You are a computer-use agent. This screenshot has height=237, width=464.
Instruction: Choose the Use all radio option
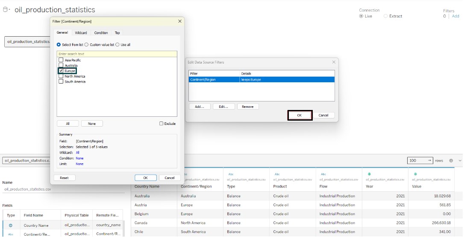[x=117, y=45]
